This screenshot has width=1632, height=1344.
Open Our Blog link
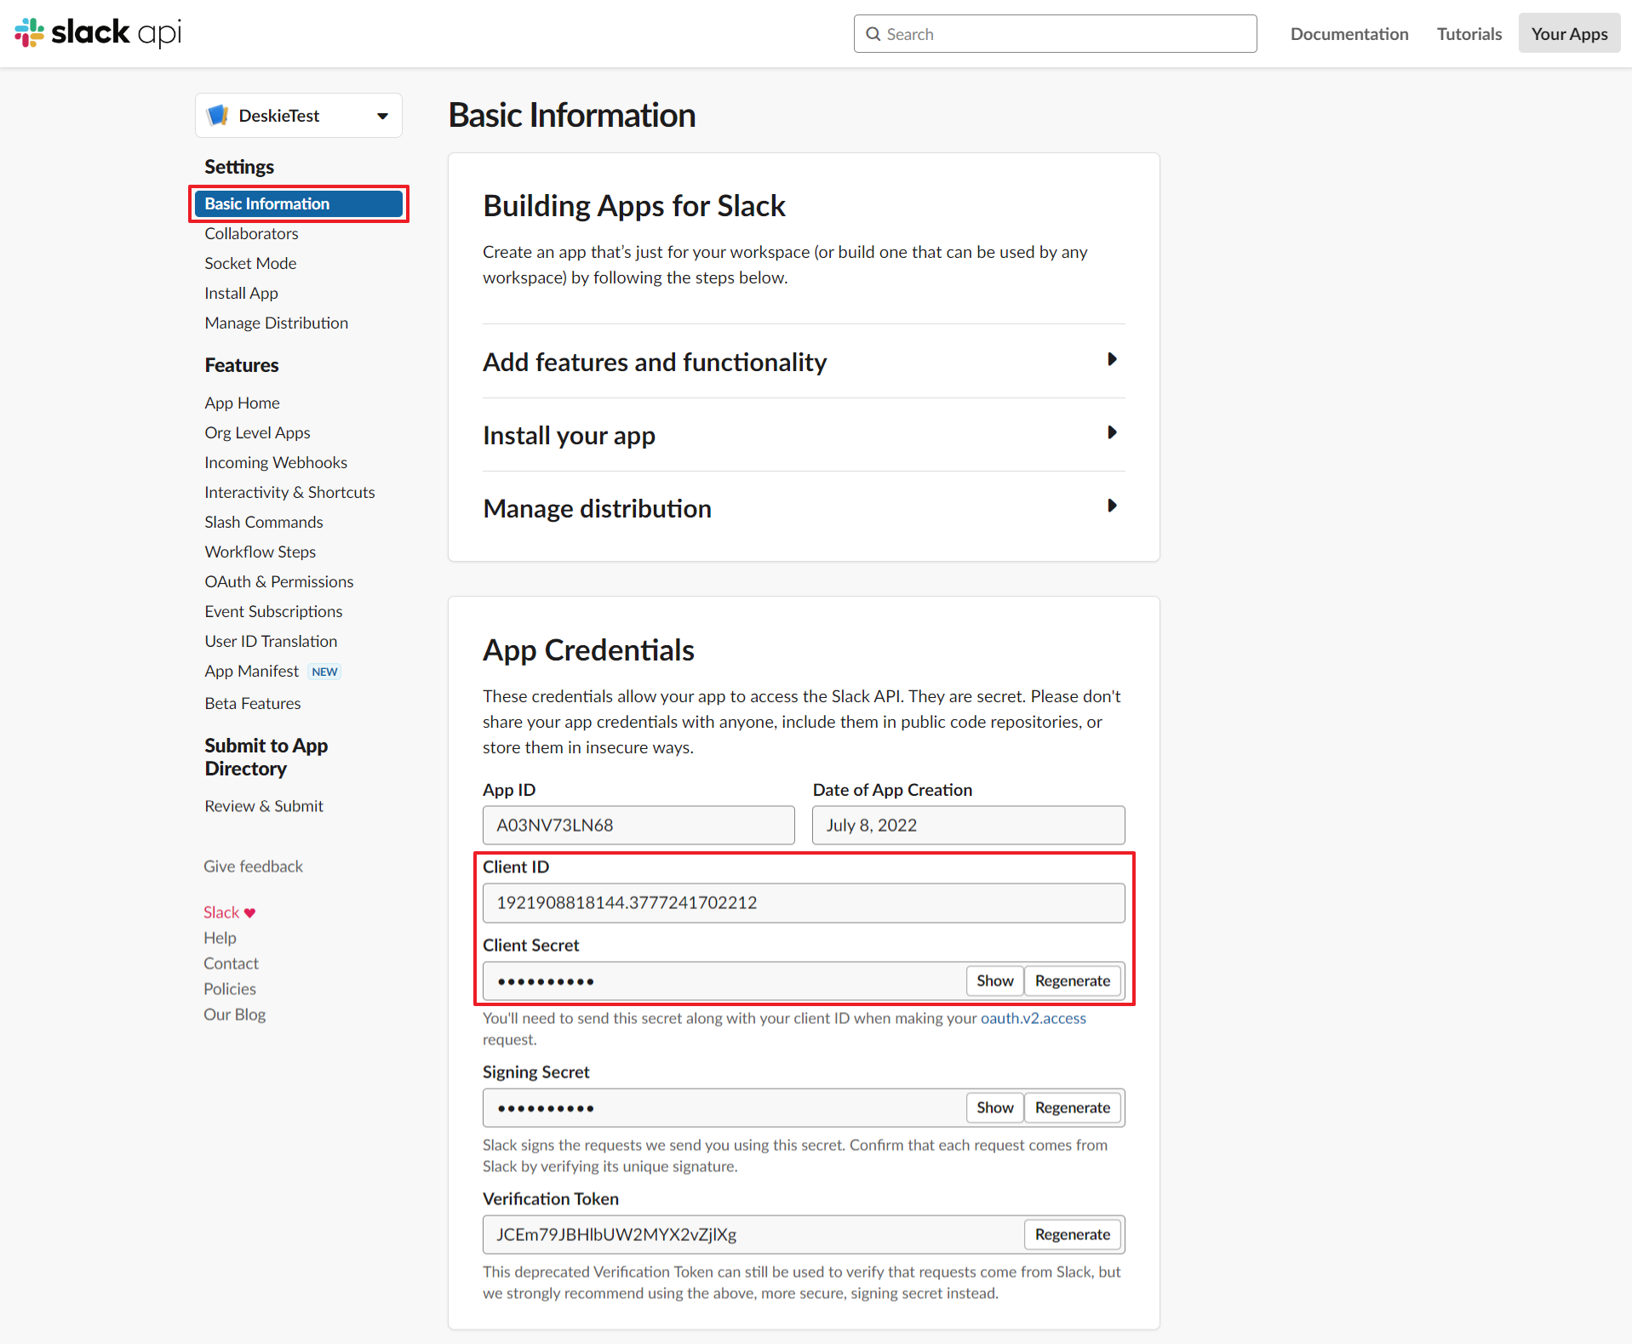coord(235,1015)
